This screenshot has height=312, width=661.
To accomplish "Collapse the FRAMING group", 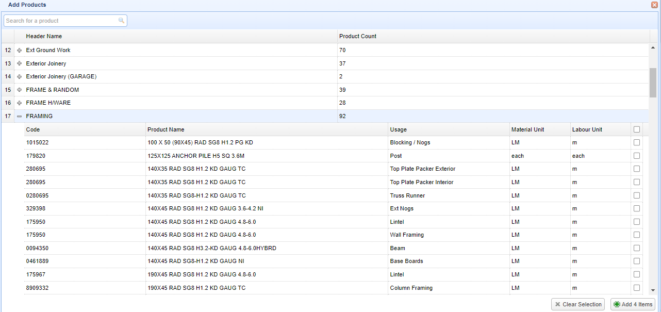I will click(20, 117).
